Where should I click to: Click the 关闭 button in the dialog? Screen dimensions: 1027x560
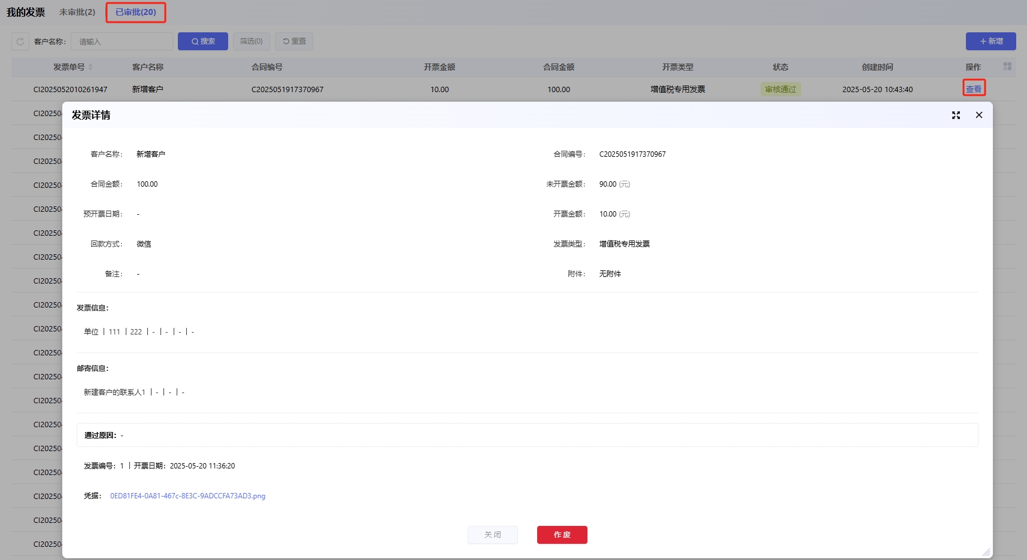click(492, 535)
